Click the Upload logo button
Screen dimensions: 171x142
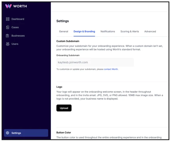pos(64,108)
